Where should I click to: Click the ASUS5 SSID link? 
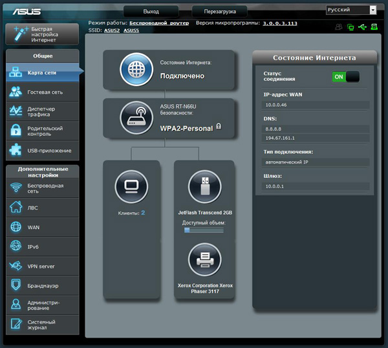(x=131, y=30)
